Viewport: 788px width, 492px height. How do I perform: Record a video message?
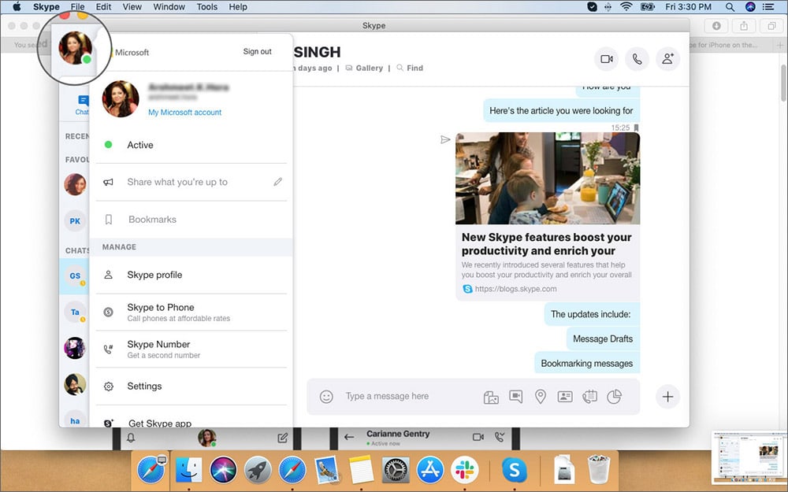(515, 397)
